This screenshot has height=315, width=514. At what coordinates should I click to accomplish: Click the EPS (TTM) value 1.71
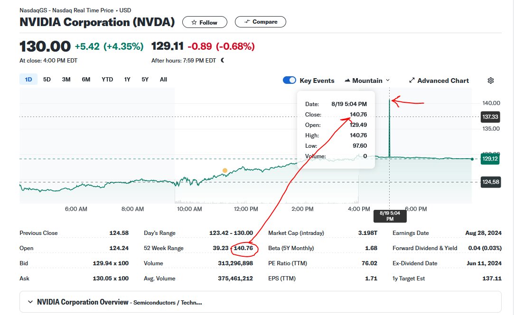click(372, 279)
